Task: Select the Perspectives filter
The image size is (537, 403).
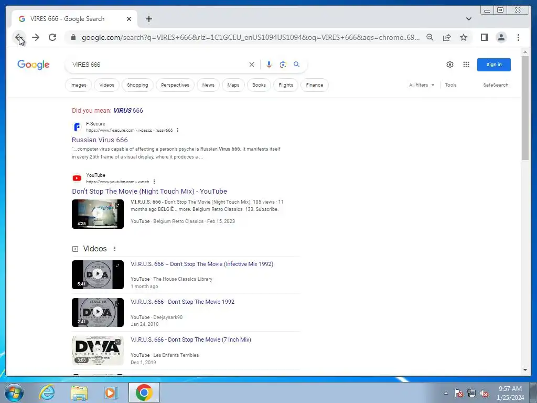Action: 175,85
